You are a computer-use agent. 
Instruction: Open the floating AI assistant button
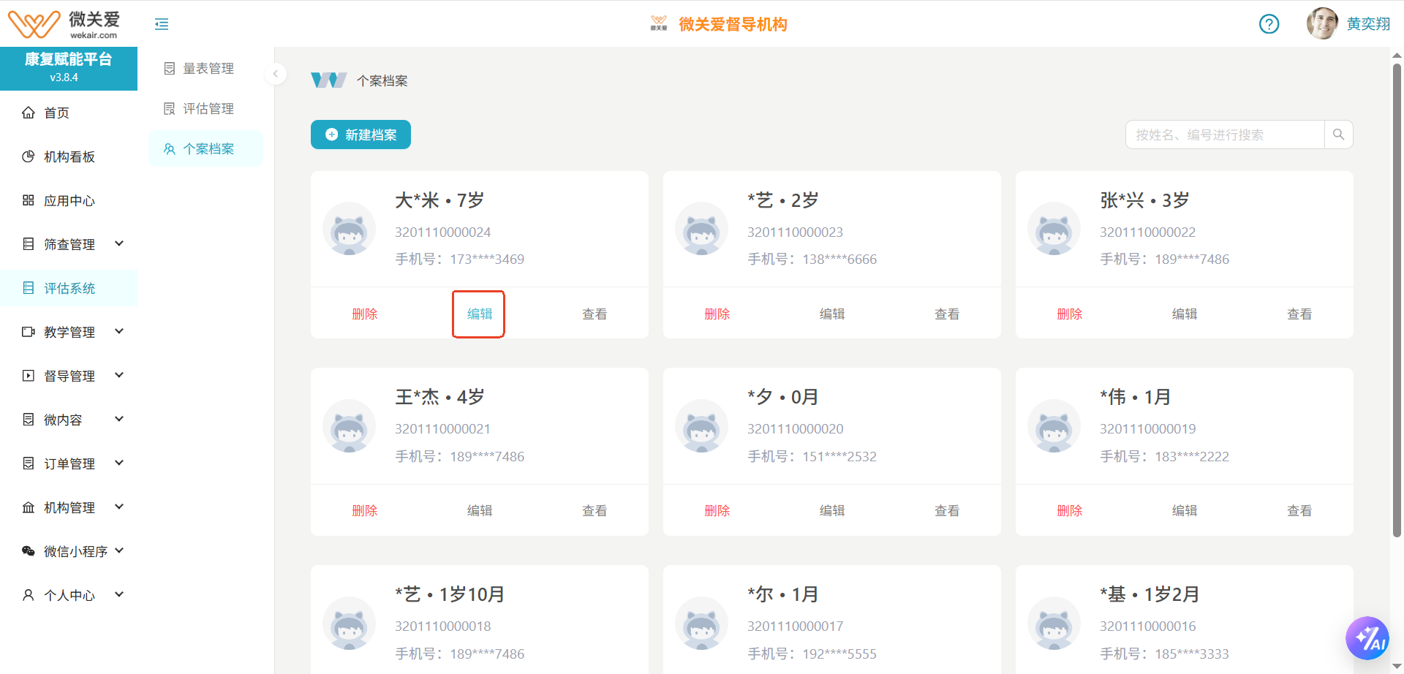(1368, 637)
